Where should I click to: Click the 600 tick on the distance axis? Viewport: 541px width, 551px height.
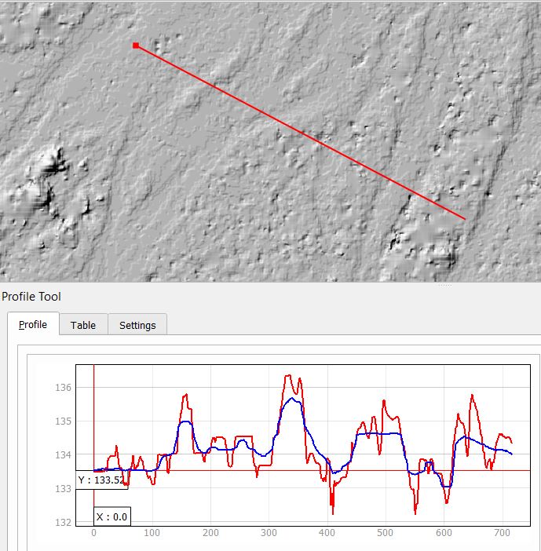444,533
